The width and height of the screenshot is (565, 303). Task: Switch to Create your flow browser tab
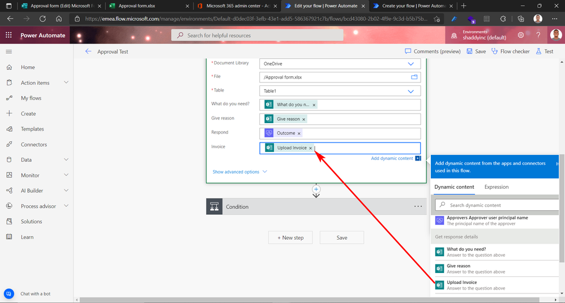point(413,6)
